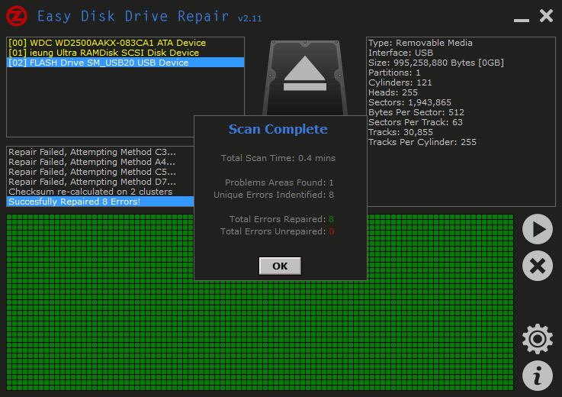Start scan with the play button
The image size is (562, 397).
click(x=538, y=229)
